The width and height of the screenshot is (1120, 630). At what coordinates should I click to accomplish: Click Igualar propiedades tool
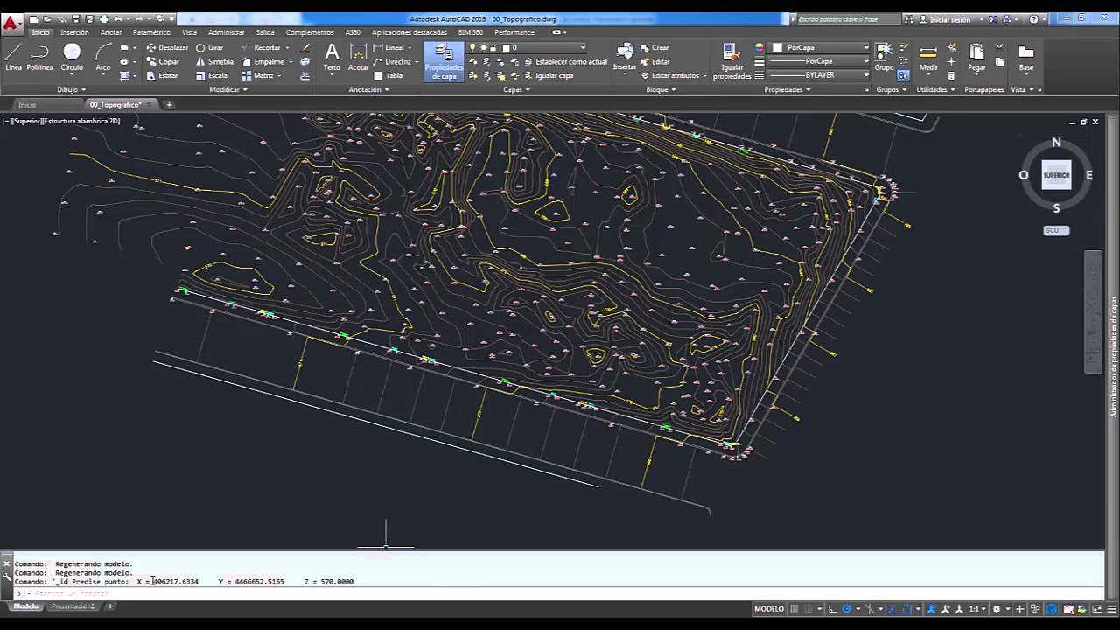point(731,61)
